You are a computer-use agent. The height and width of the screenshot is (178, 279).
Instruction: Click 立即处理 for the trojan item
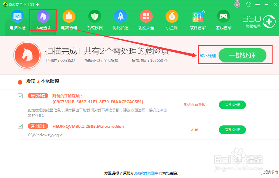(232, 130)
